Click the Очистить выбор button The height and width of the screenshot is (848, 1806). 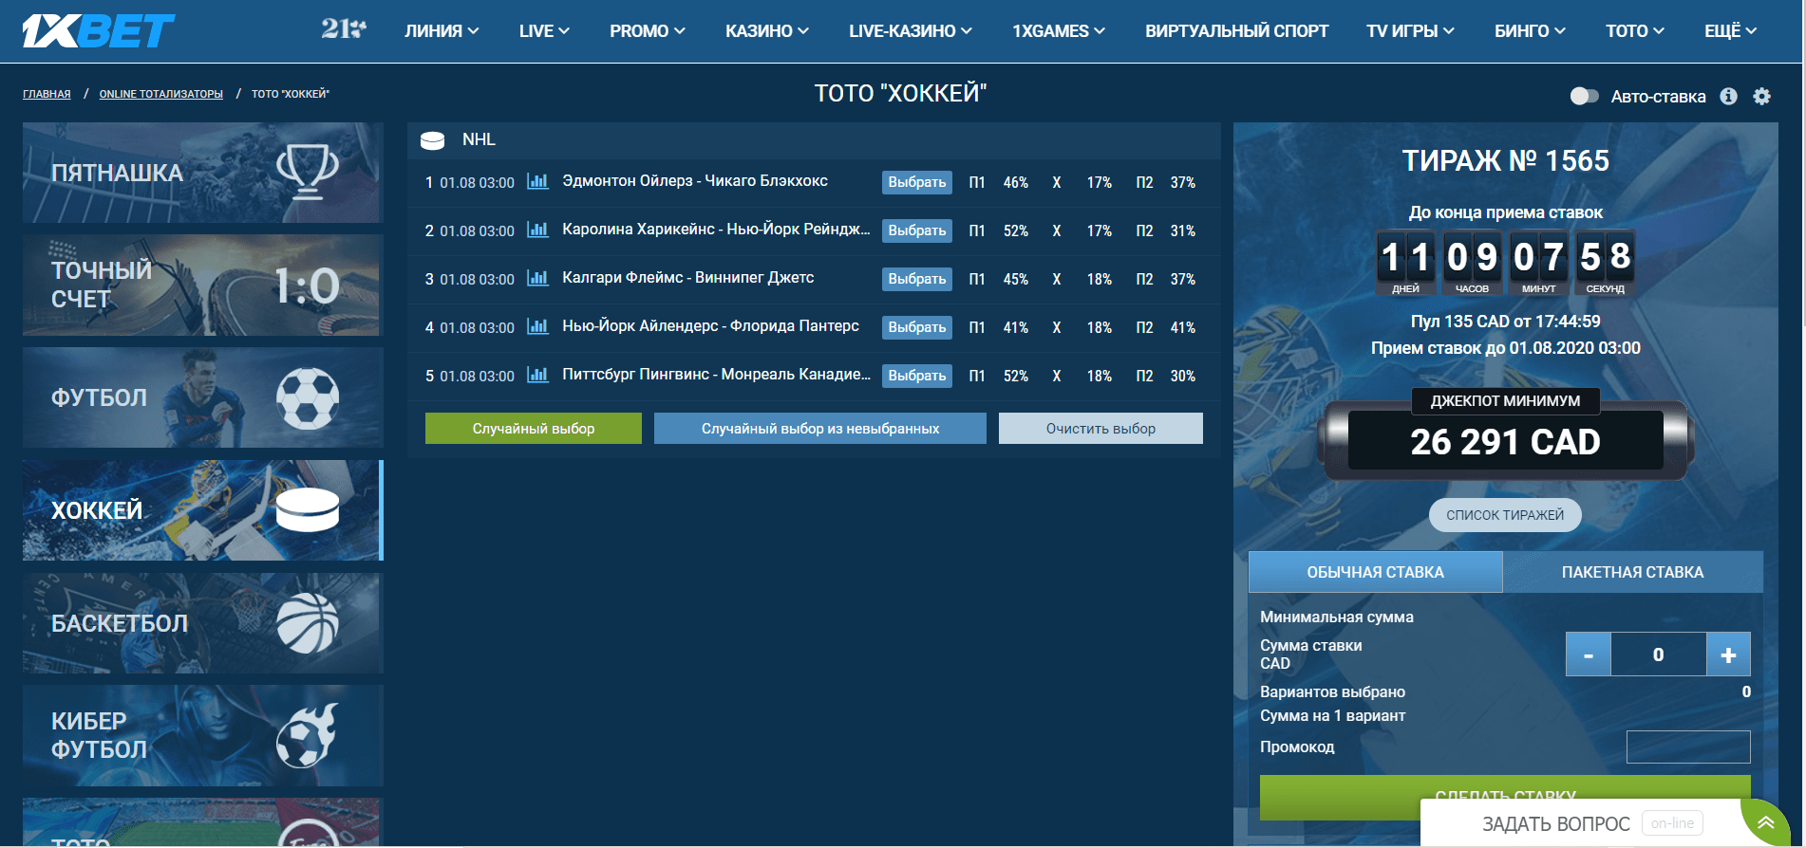pyautogui.click(x=1101, y=428)
